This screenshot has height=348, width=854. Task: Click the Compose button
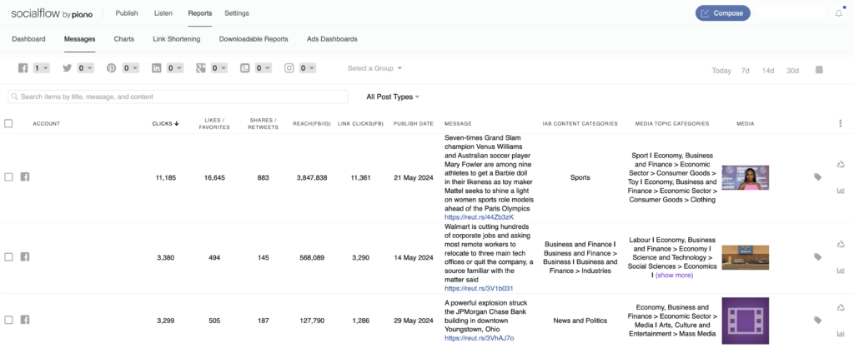(x=723, y=13)
